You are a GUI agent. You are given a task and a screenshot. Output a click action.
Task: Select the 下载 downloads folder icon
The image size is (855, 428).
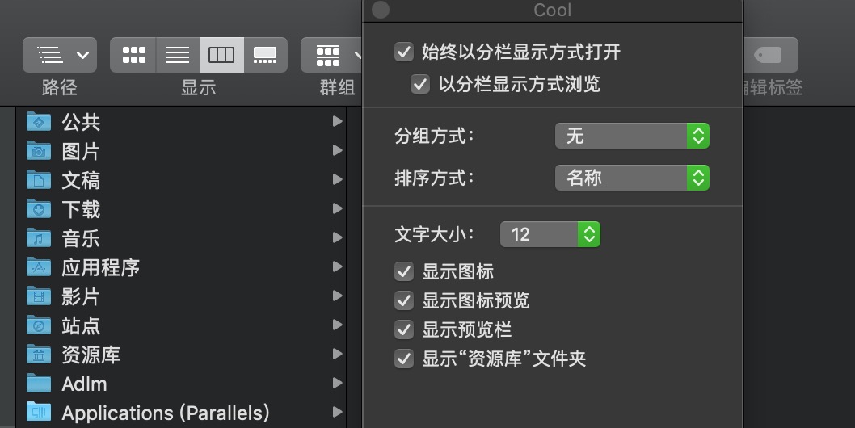[39, 209]
